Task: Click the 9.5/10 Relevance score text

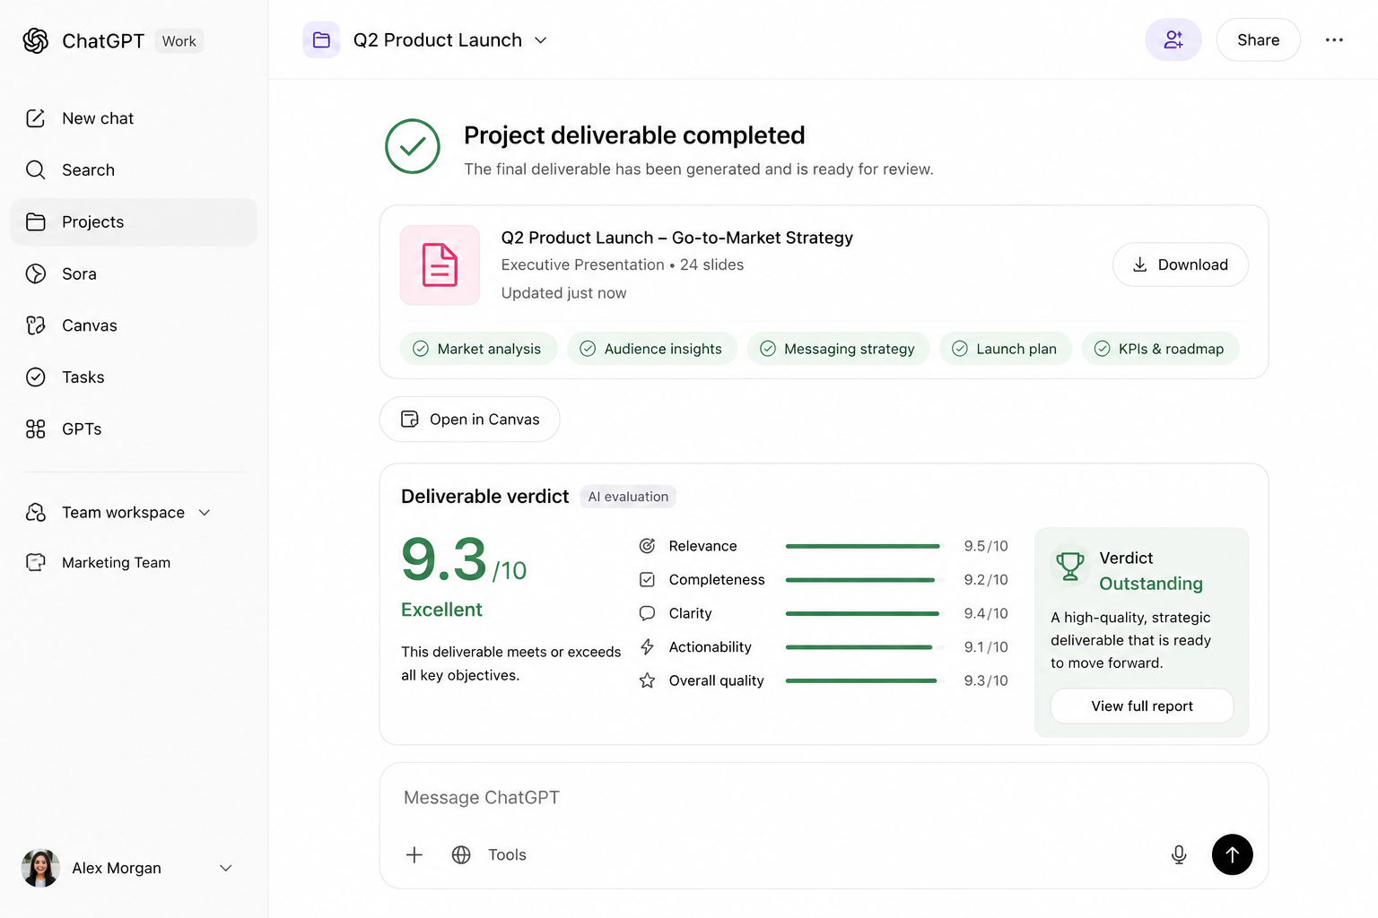Action: 986,546
